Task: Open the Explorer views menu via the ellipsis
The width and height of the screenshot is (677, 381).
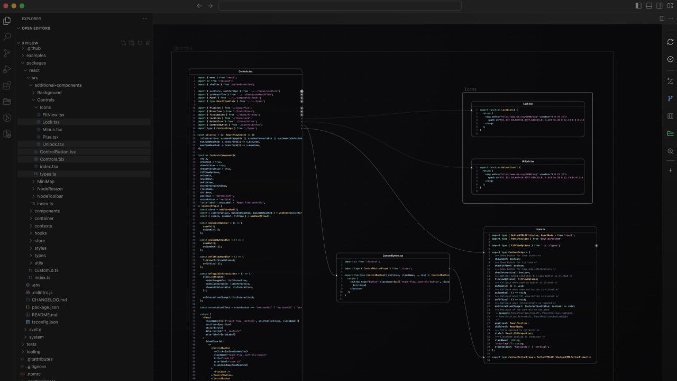Action: coord(145,19)
